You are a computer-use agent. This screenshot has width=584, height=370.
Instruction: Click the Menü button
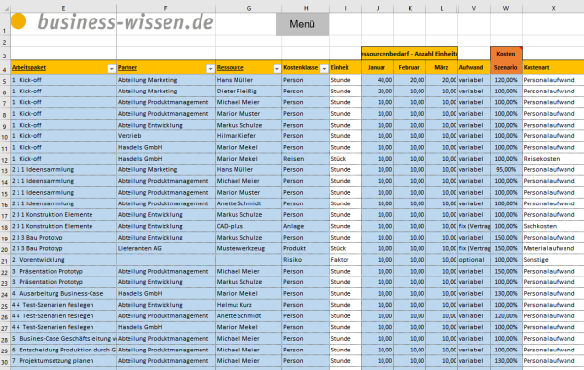pos(303,24)
